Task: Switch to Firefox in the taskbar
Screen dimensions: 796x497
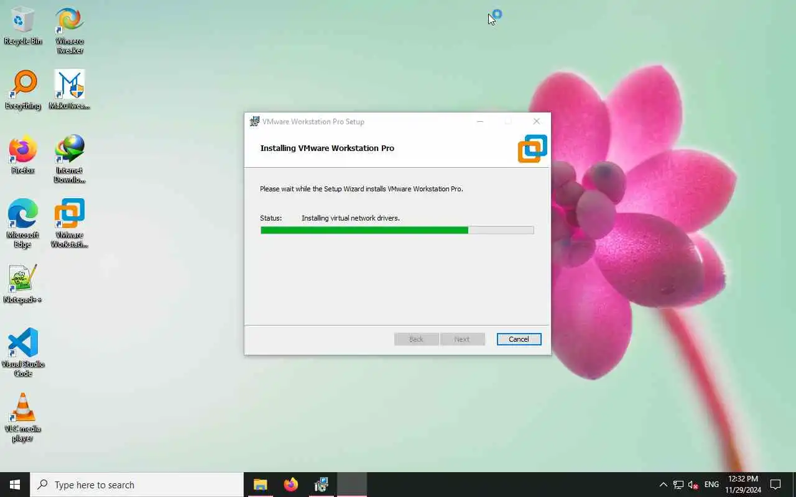Action: pos(290,485)
